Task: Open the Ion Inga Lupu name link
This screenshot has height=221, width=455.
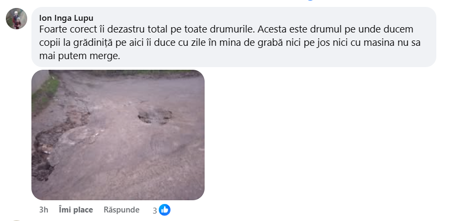Action: pos(66,18)
